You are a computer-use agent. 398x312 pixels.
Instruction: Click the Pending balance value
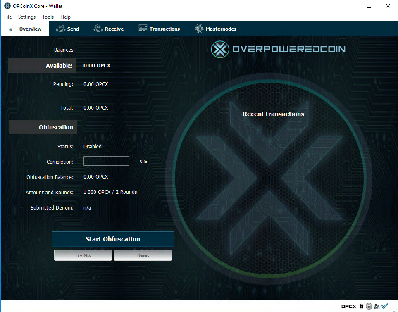[96, 84]
